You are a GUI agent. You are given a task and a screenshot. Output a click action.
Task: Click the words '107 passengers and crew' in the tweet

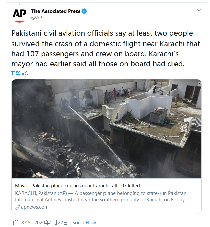(70, 54)
